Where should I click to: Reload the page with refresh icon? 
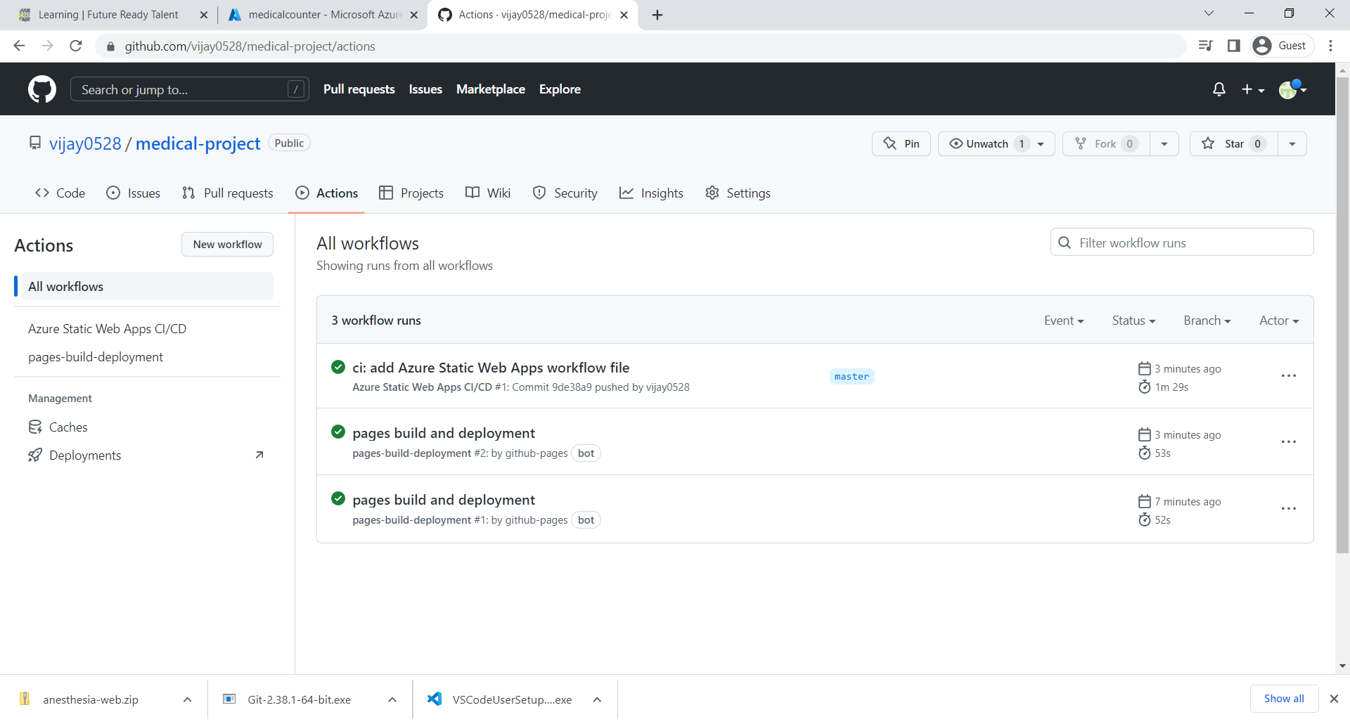(76, 46)
